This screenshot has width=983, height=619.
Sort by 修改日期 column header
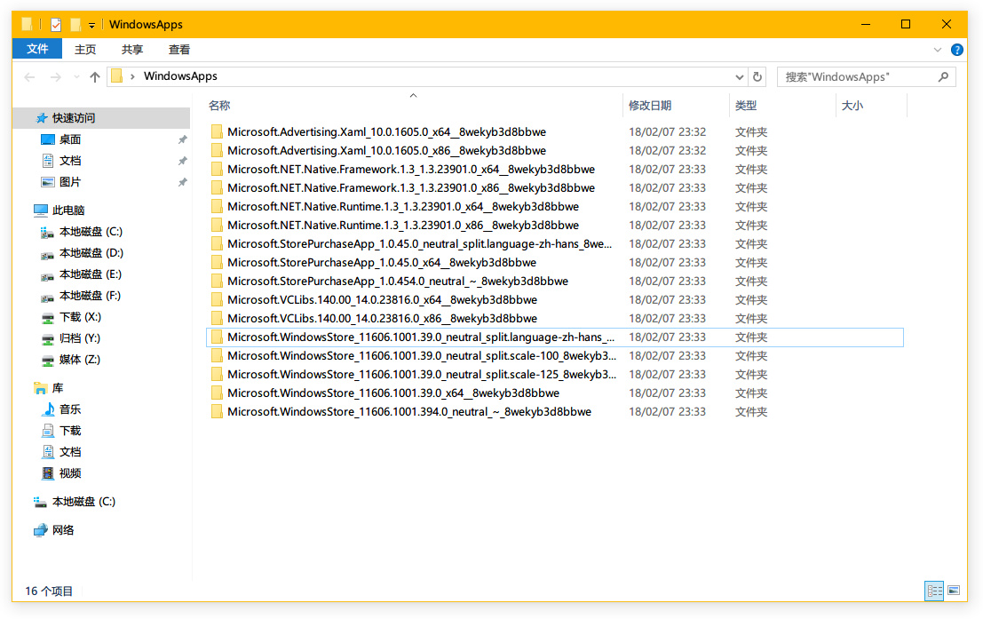[x=650, y=106]
